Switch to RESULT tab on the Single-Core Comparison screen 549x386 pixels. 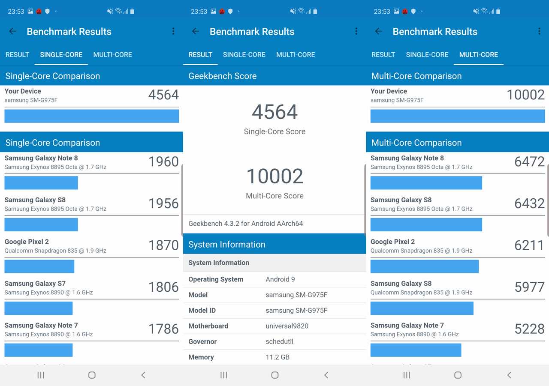tap(17, 55)
